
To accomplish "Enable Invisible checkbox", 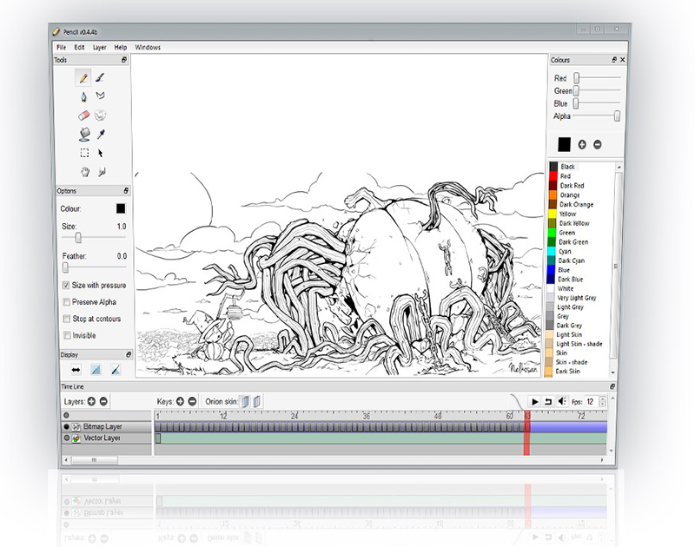I will [67, 335].
